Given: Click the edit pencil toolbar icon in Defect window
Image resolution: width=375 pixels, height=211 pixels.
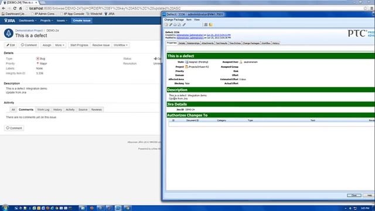Looking at the screenshot, I should 171,25.
